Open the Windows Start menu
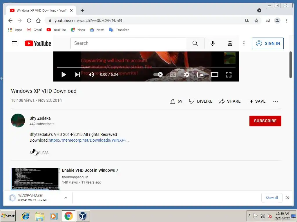297x222 pixels. click(8, 216)
